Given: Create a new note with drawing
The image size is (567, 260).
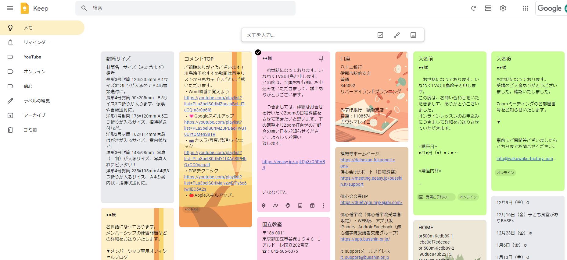Looking at the screenshot, I should click(x=397, y=35).
